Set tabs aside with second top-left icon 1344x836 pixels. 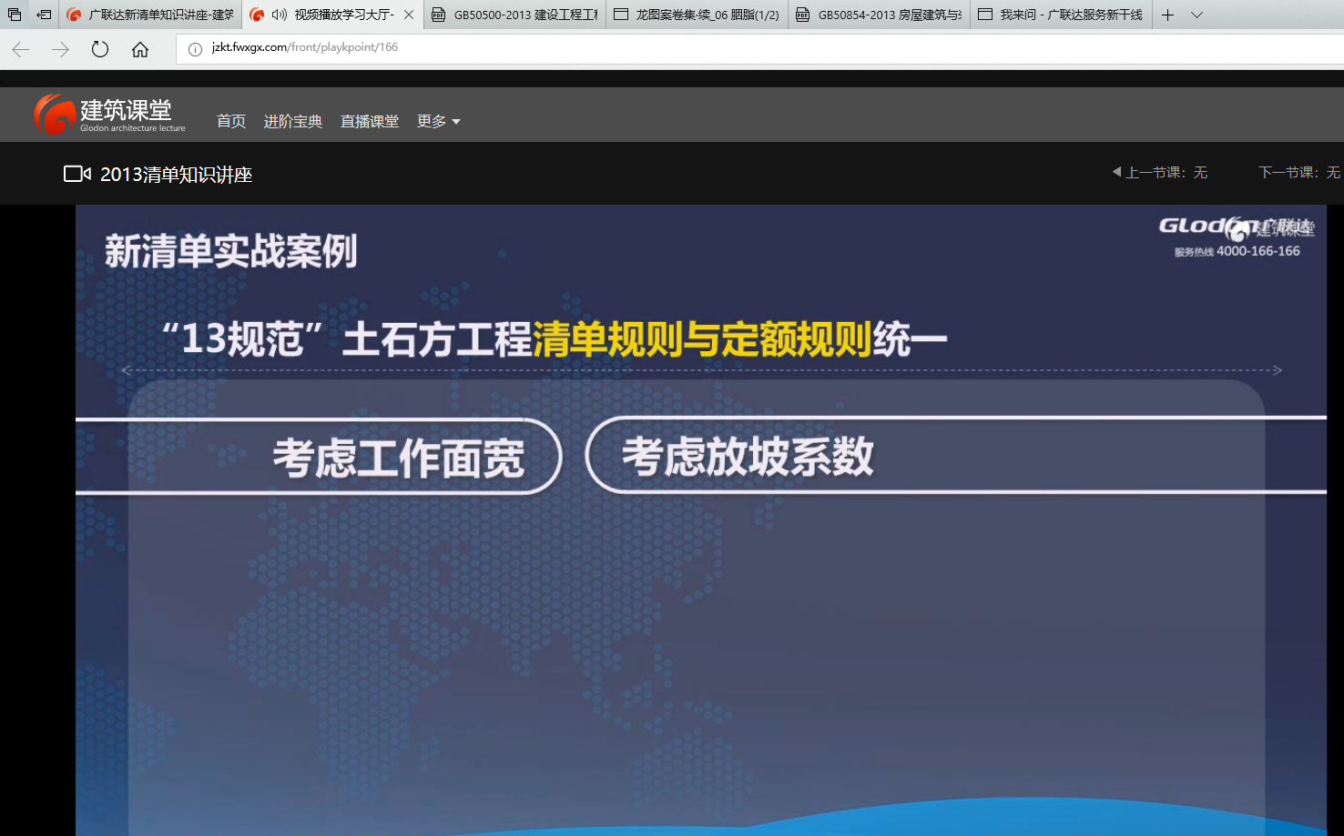click(44, 15)
